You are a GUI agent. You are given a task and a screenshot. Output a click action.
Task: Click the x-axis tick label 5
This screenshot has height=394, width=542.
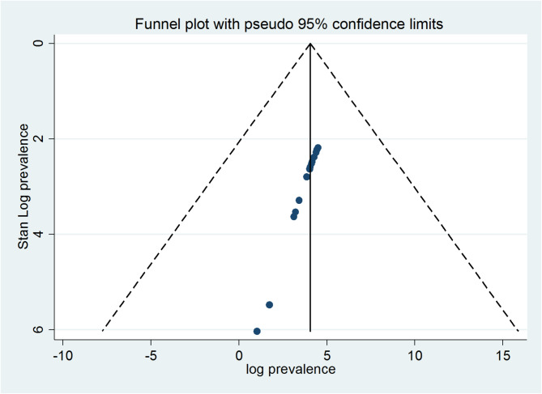(x=327, y=354)
